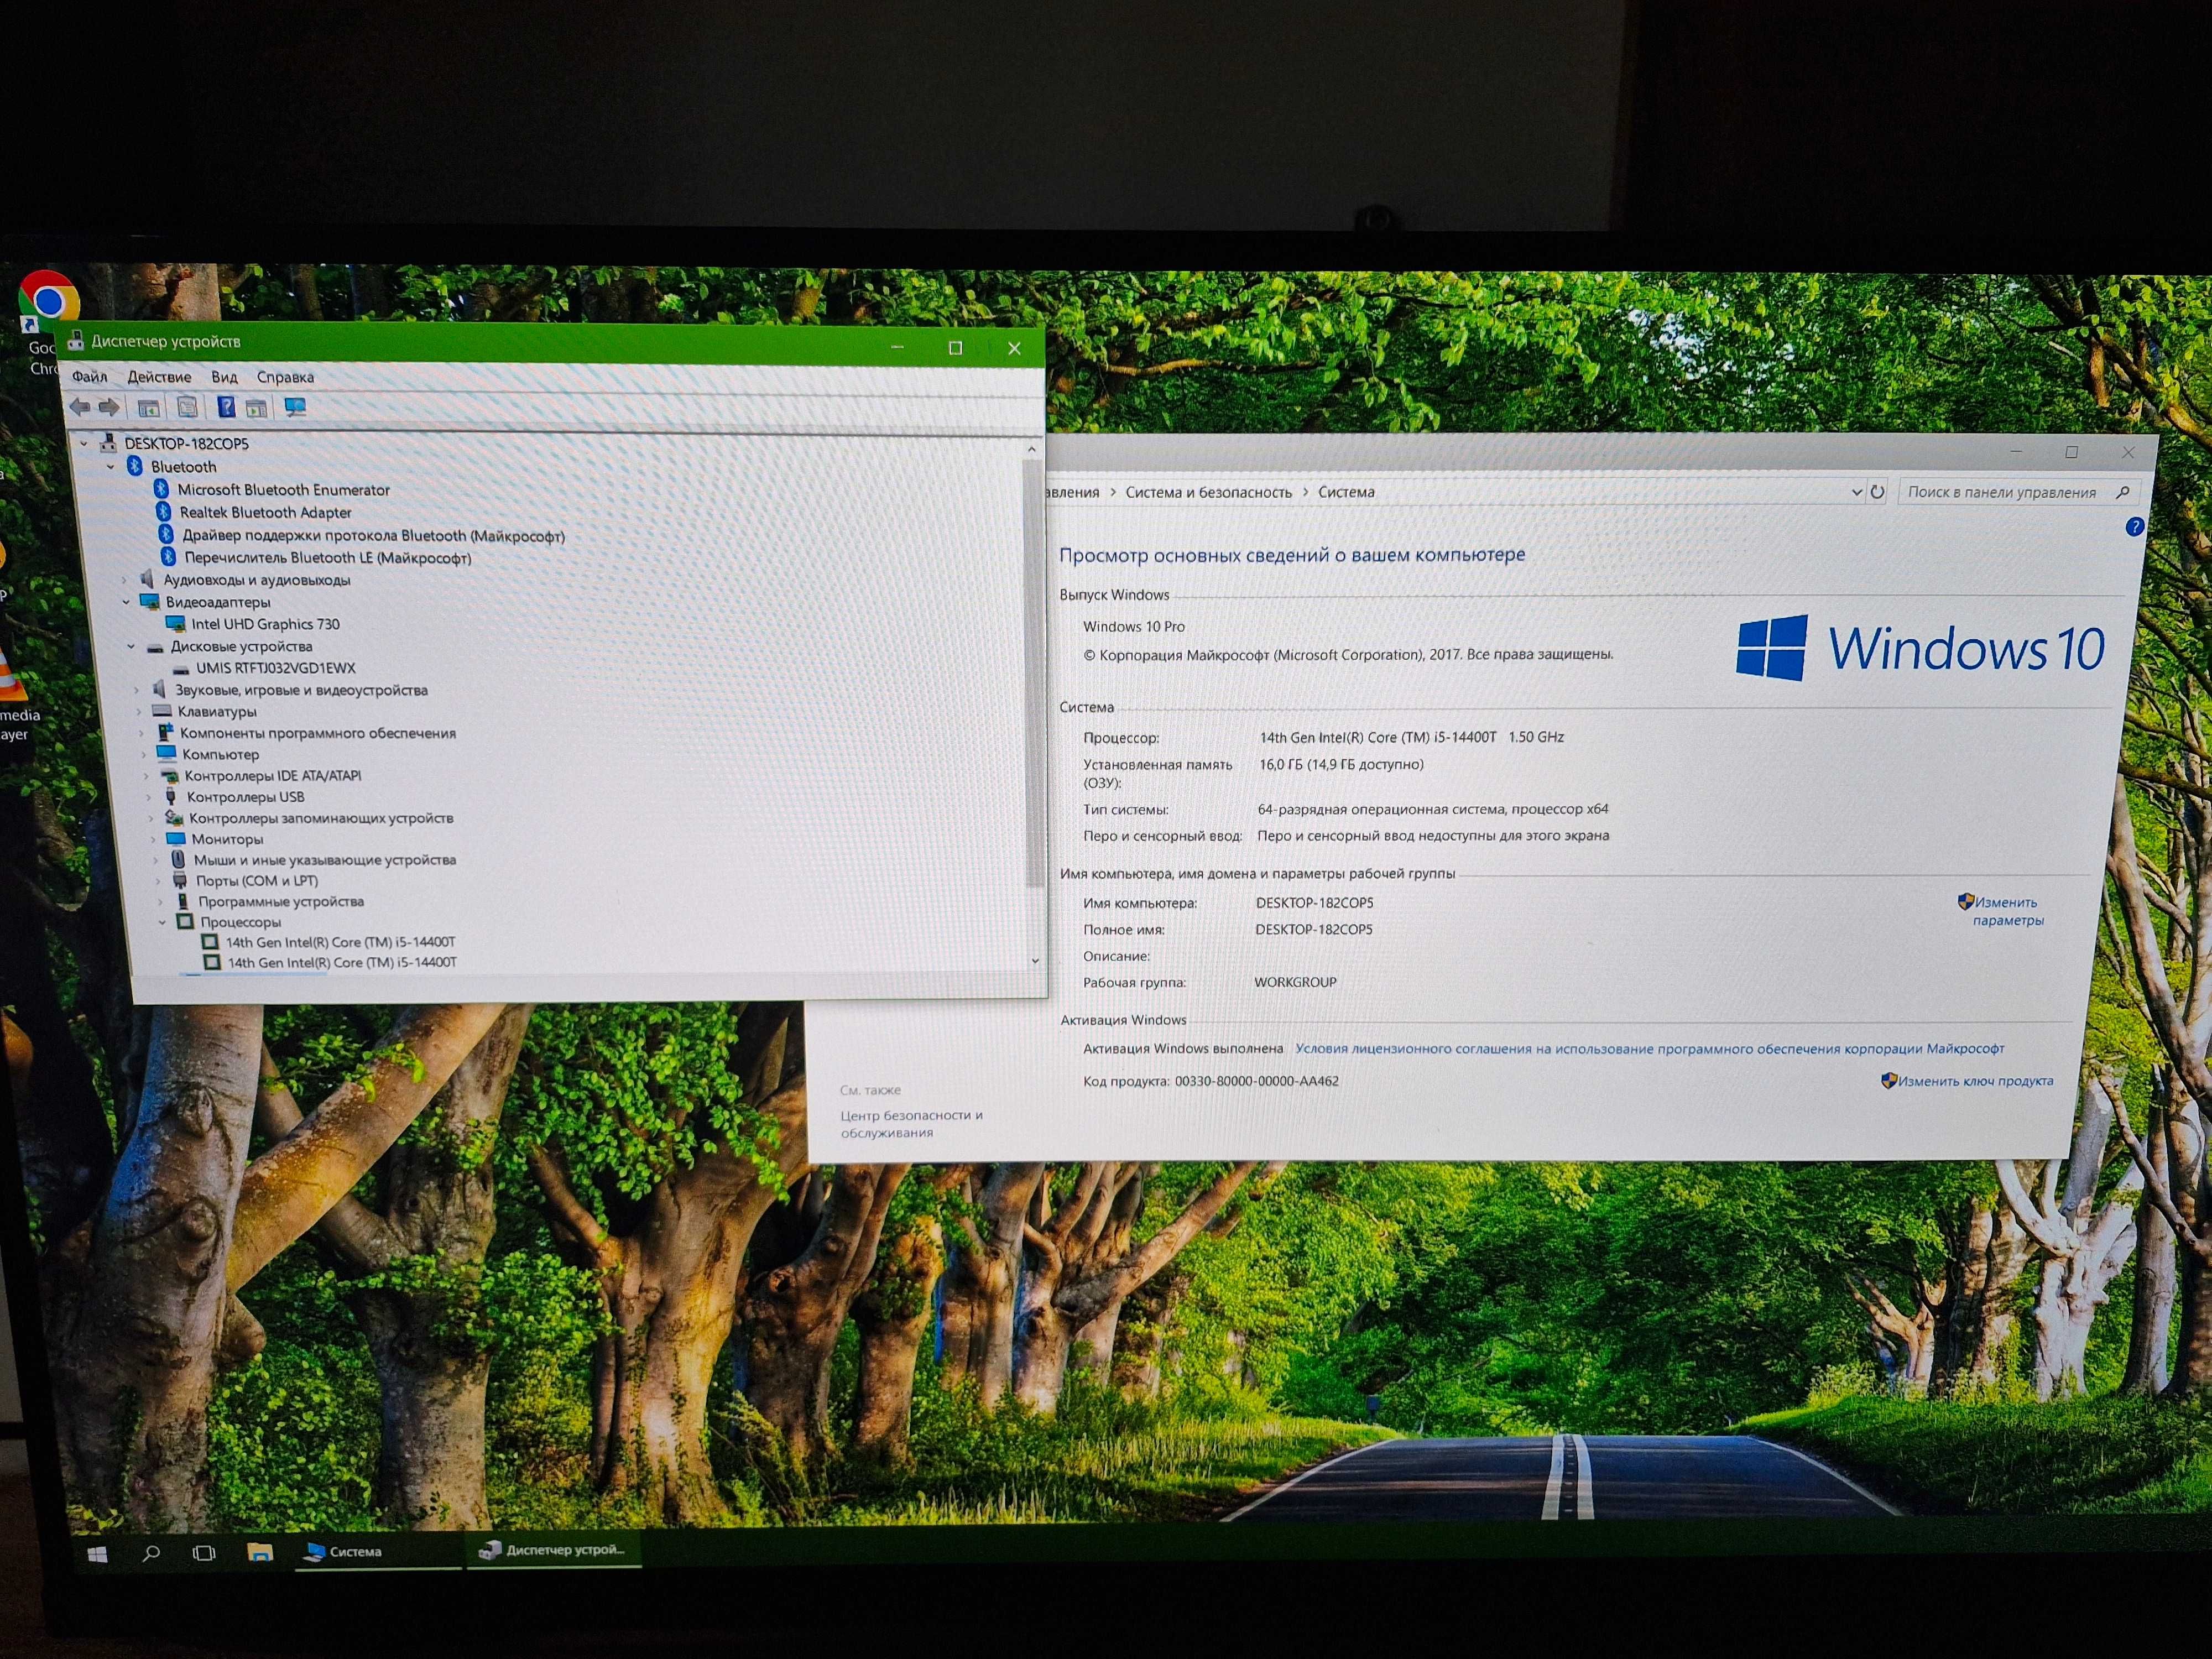The image size is (2212, 1659).
Task: Select the first 14th Gen Intel Core i5-14400T processor
Action: pyautogui.click(x=340, y=942)
